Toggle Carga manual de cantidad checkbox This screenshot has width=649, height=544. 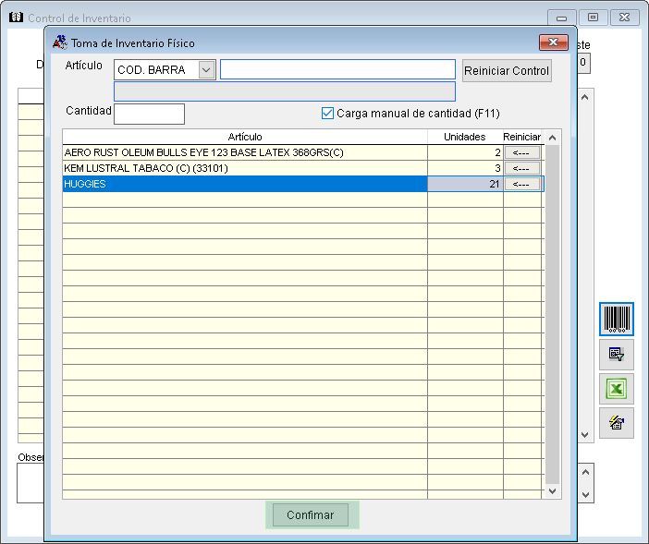click(327, 114)
